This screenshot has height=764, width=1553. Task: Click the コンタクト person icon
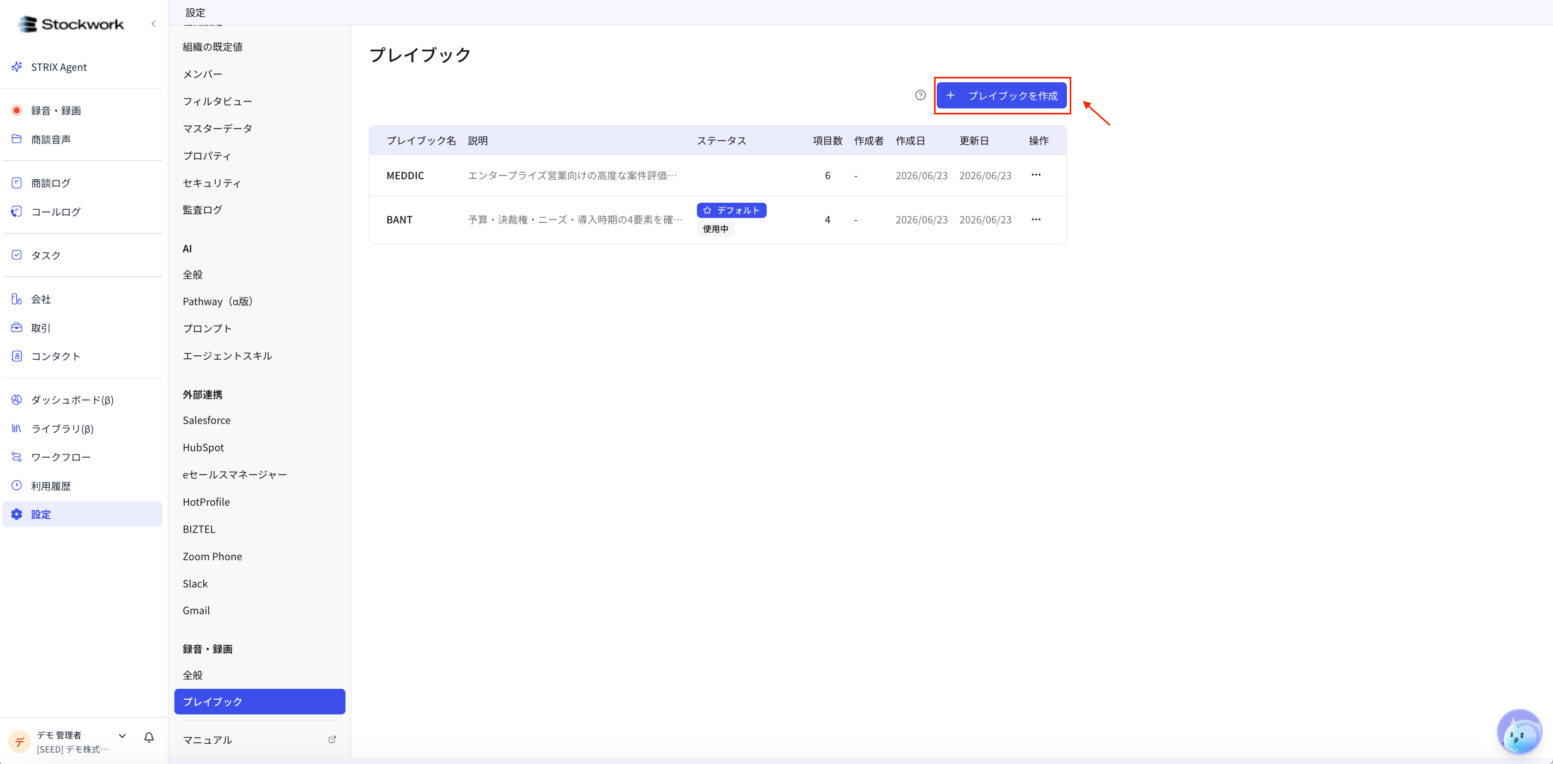17,356
